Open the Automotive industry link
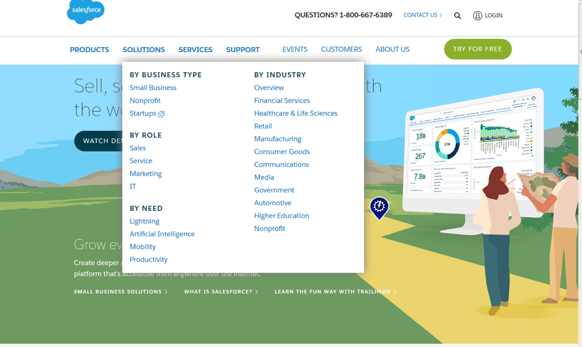The image size is (582, 347). (273, 203)
